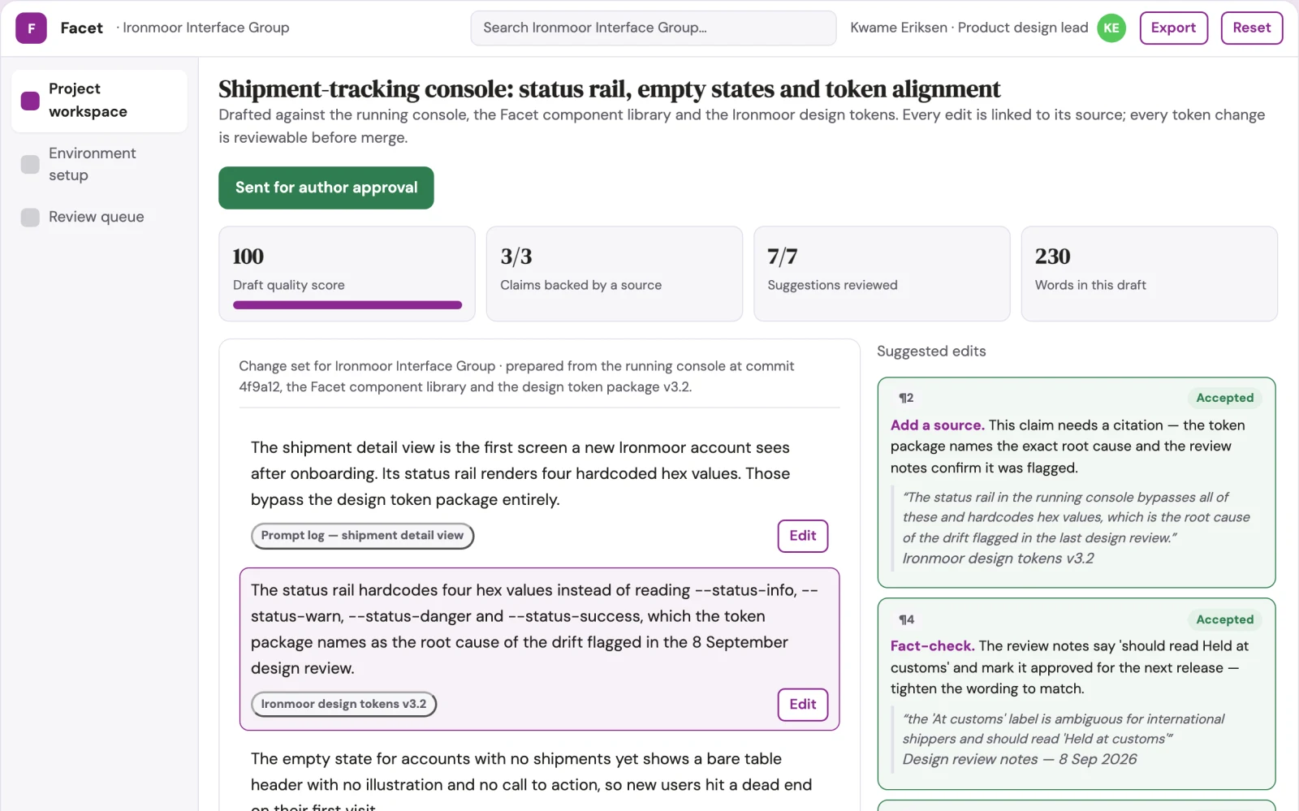Click the Fact-check. label
This screenshot has width=1299, height=811.
click(932, 646)
